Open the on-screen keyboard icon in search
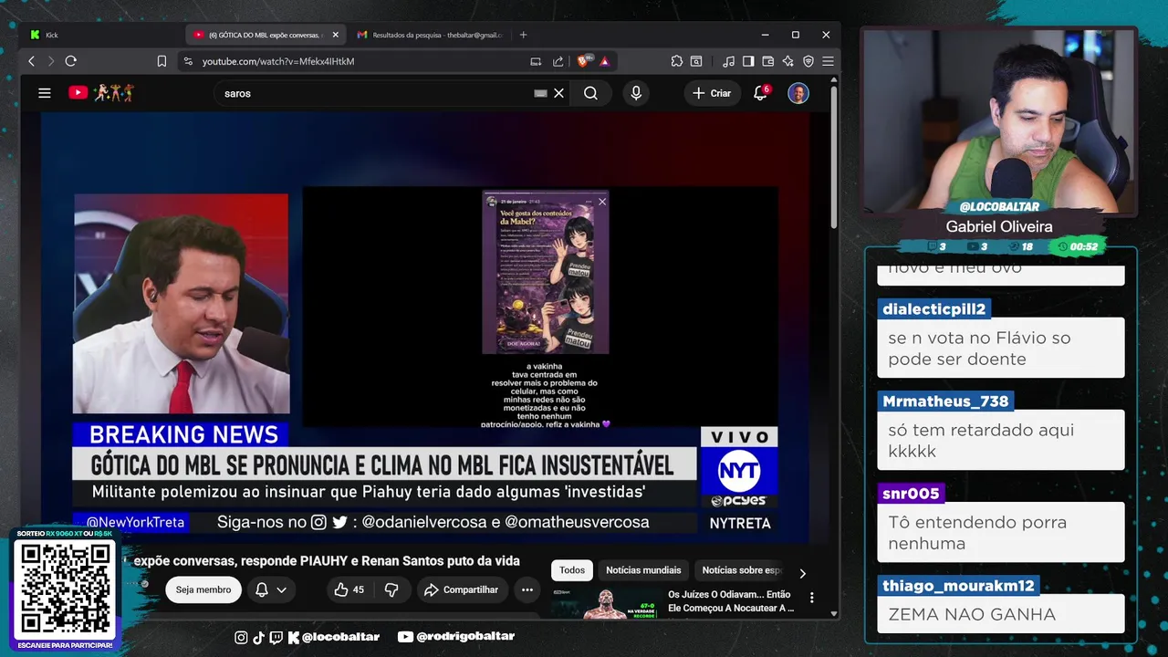This screenshot has height=657, width=1168. [540, 93]
